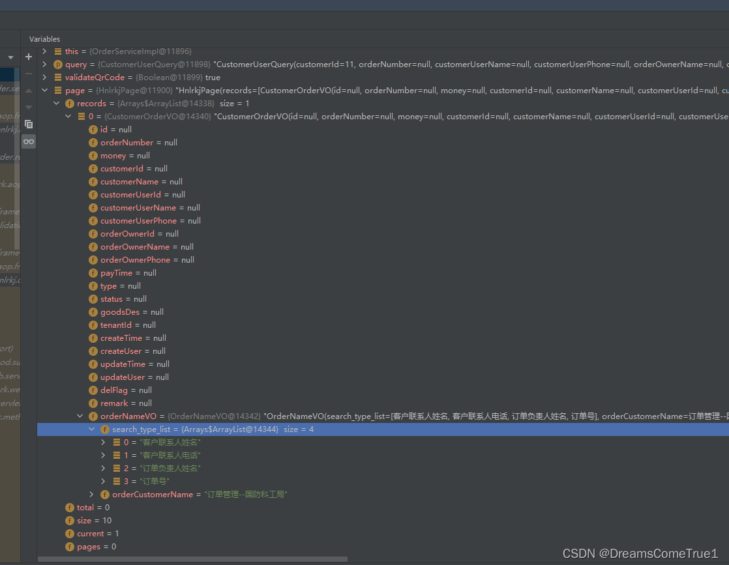Select the 'orderOwnerName = null' row
The height and width of the screenshot is (565, 729).
[383, 247]
